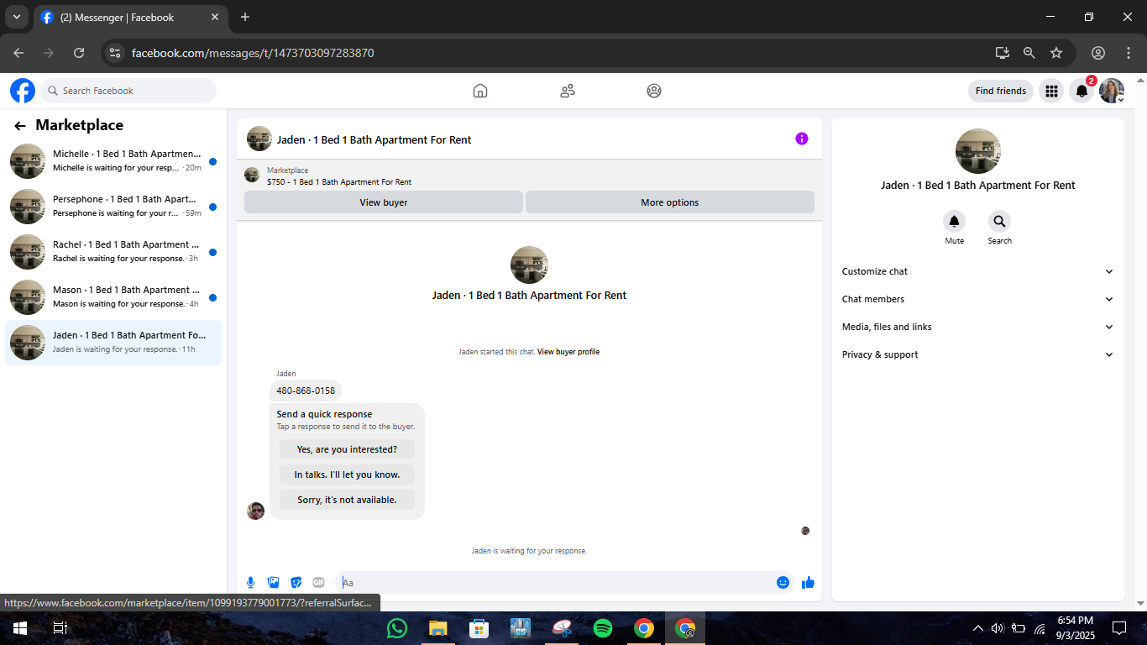Open the Groups icon in top navigation

pyautogui.click(x=654, y=91)
